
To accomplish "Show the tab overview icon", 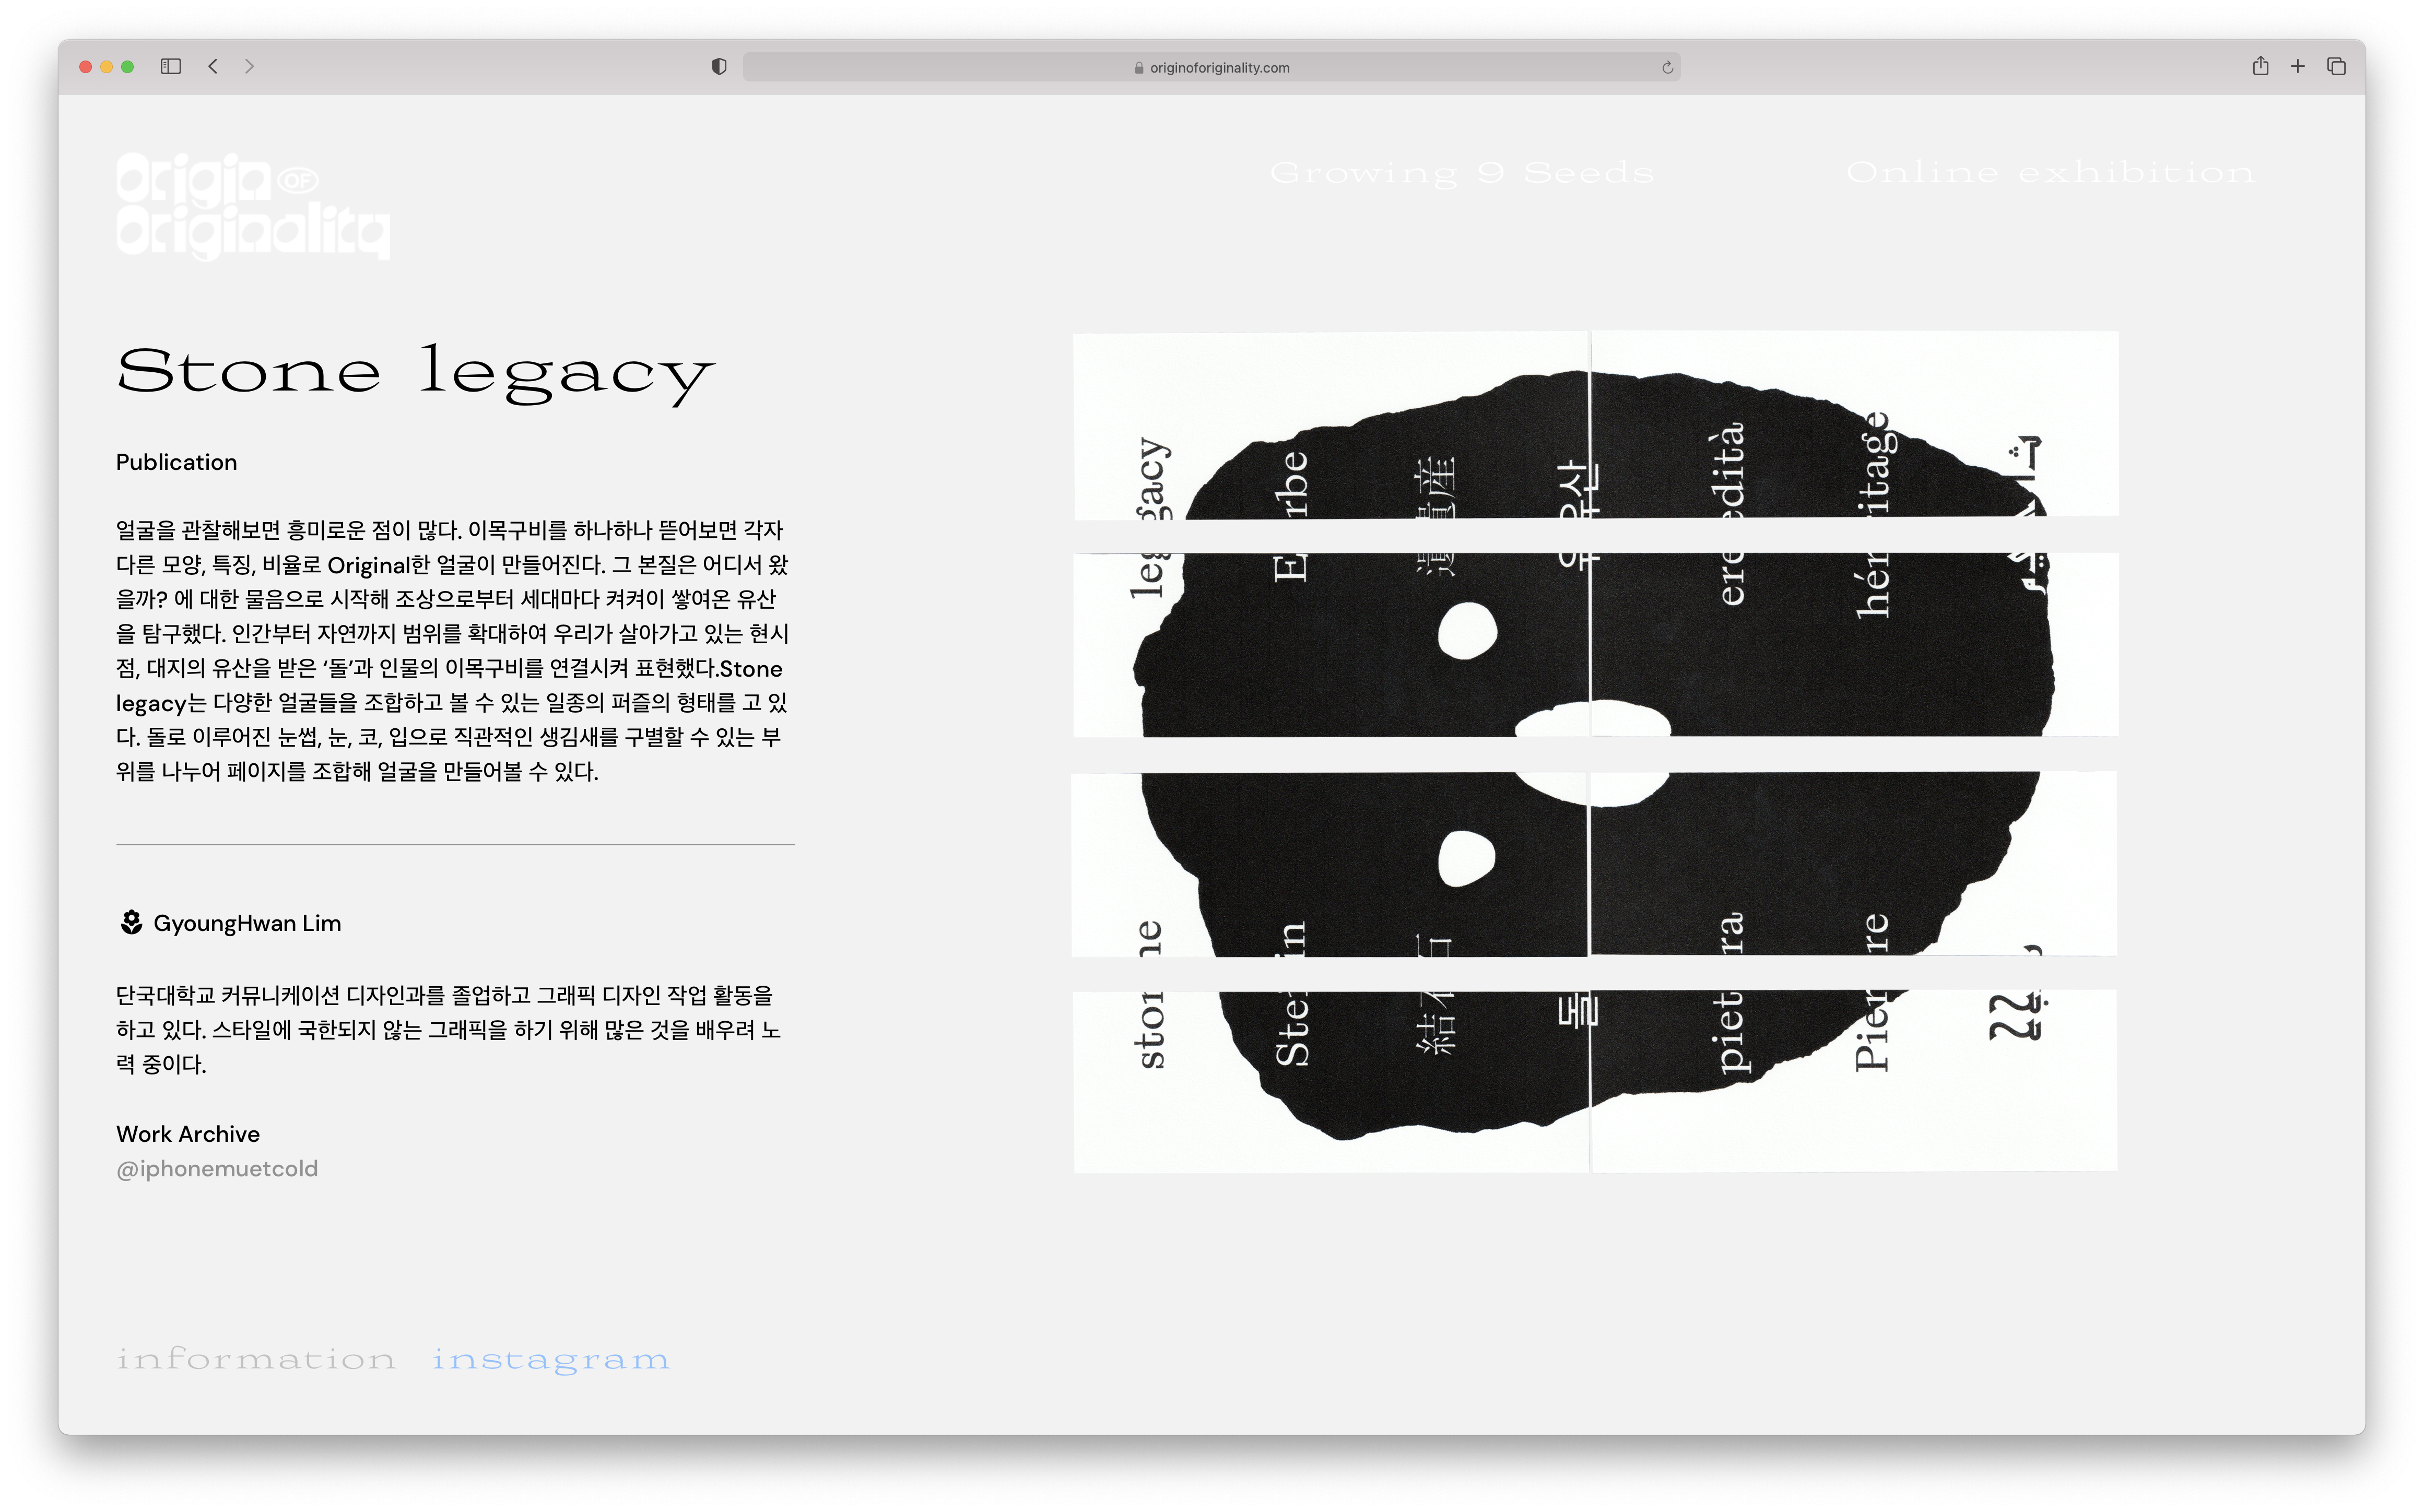I will [2336, 66].
